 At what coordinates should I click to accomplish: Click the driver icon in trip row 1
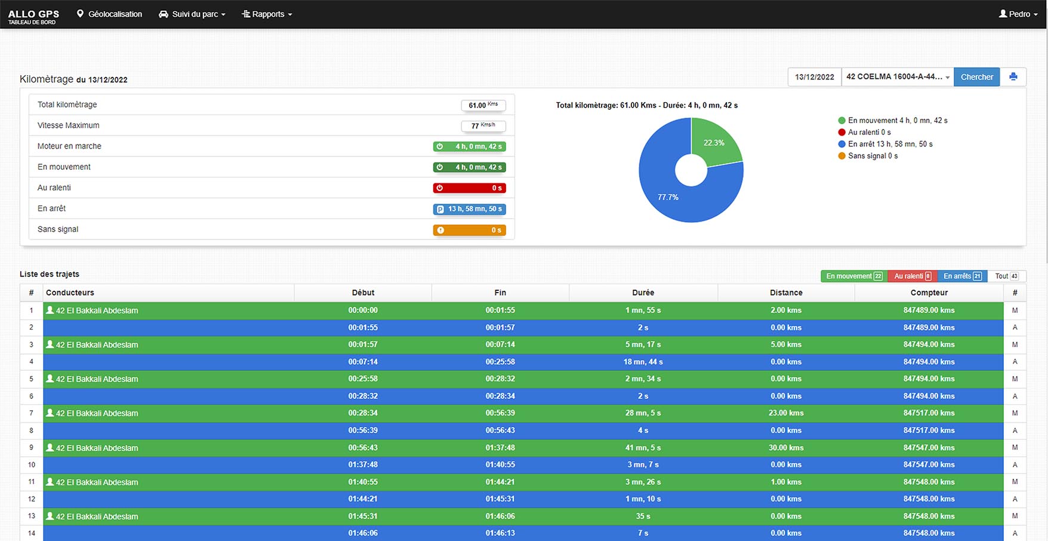[x=50, y=311]
